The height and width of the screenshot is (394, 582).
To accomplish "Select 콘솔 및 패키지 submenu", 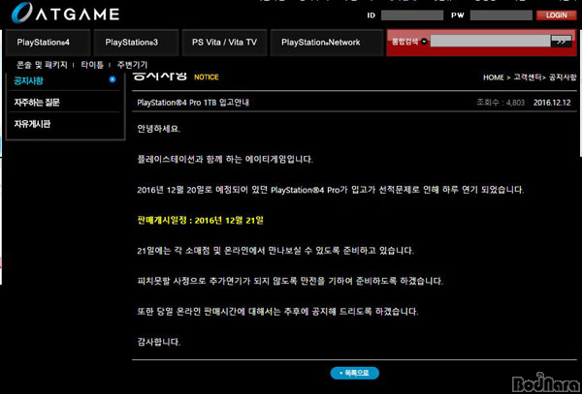I will [42, 65].
